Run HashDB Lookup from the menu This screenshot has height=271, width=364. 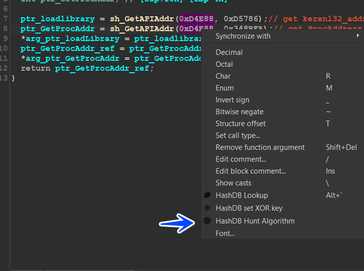pyautogui.click(x=282, y=195)
